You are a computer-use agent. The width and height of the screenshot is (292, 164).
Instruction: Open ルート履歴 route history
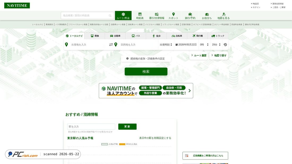199,55
